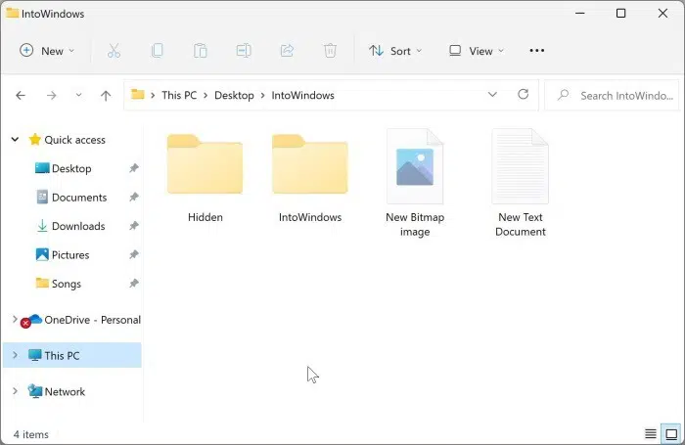Screen dimensions: 685x445
Task: Minimize the IntoWindows window
Action: (x=579, y=14)
